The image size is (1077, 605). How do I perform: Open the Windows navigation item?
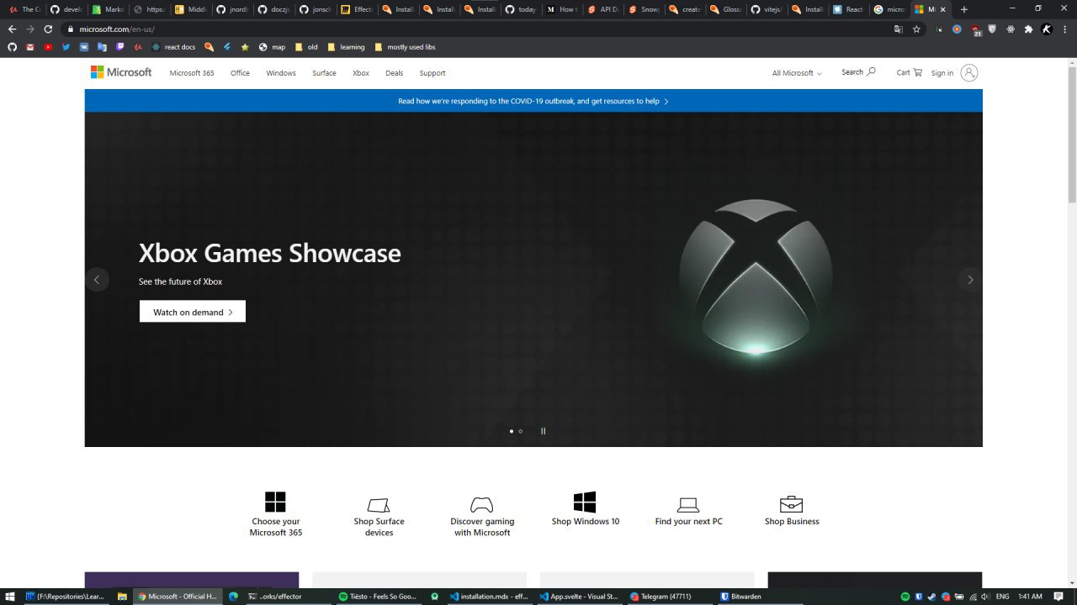(x=281, y=73)
